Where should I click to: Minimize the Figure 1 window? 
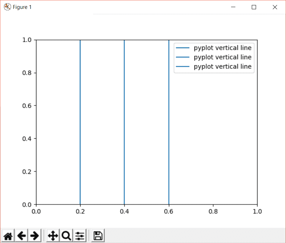click(x=233, y=7)
